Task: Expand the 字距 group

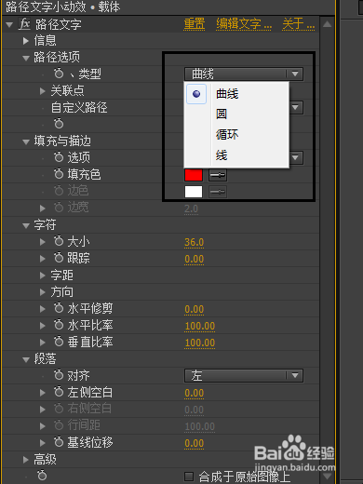Action: click(43, 276)
